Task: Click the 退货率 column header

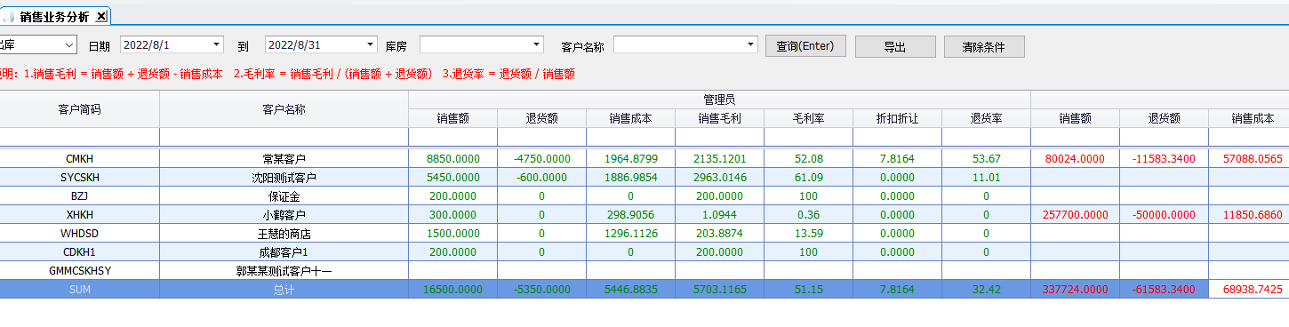Action: (x=986, y=117)
